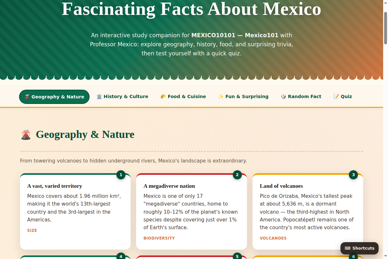388x259 pixels.
Task: Click the museum icon in History tab
Action: click(x=99, y=96)
